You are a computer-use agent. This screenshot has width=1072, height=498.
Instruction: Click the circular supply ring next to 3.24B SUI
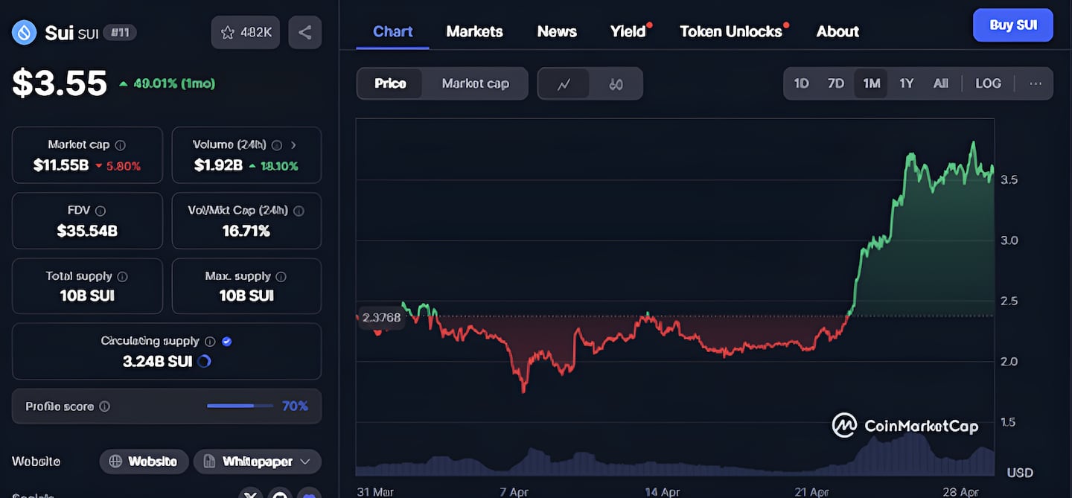pyautogui.click(x=205, y=362)
